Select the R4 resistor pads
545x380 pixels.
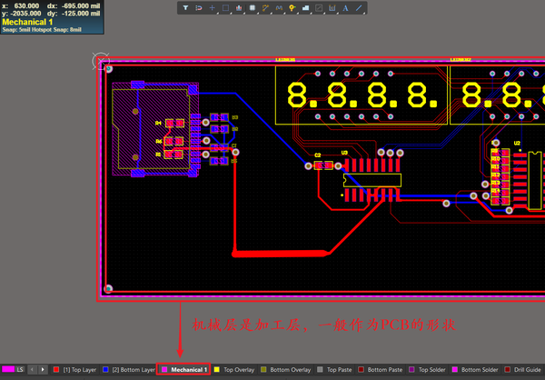click(x=174, y=124)
